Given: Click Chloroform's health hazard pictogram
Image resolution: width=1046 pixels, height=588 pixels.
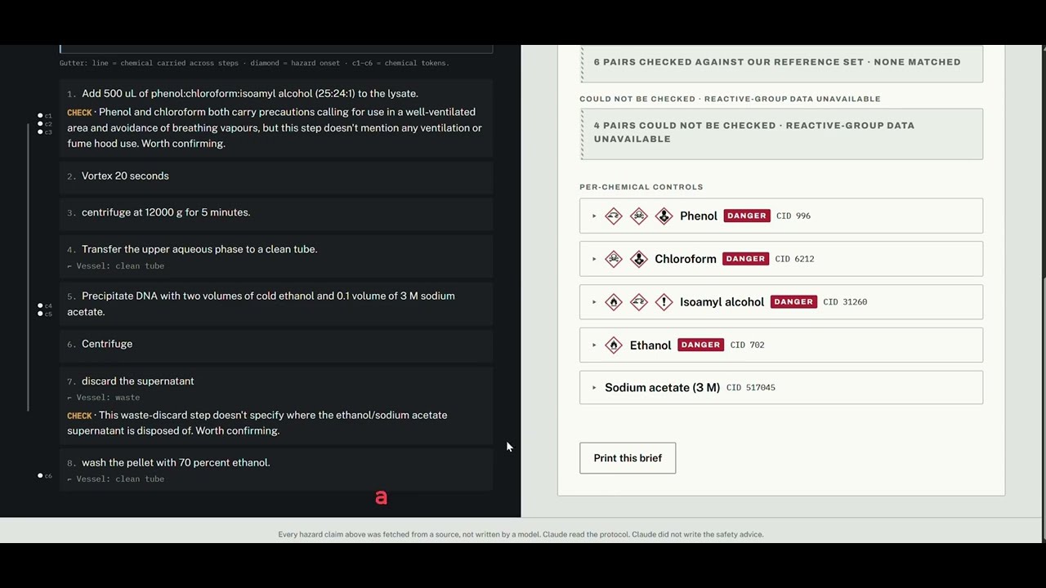Looking at the screenshot, I should pyautogui.click(x=639, y=259).
